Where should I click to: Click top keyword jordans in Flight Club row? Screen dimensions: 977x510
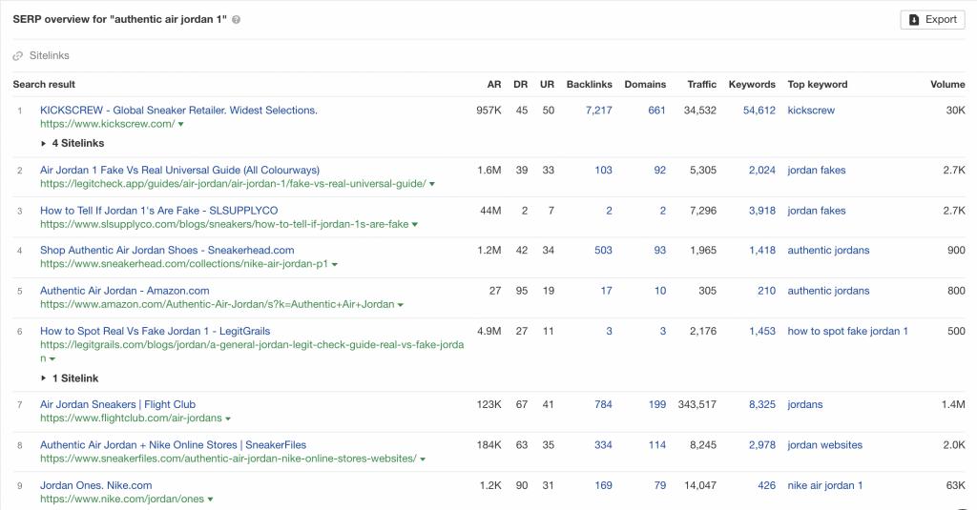click(x=805, y=405)
